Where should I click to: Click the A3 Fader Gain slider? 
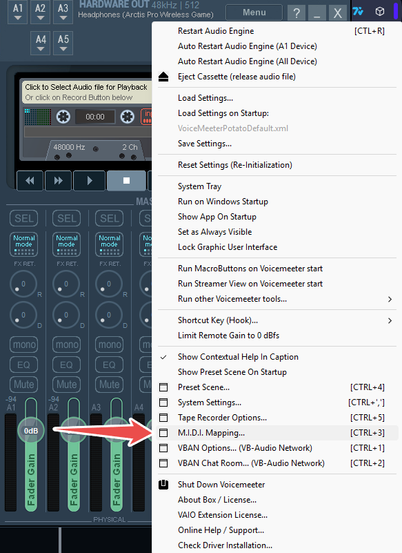pos(117,431)
